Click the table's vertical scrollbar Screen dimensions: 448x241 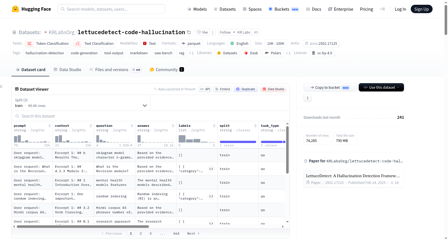coord(287,150)
